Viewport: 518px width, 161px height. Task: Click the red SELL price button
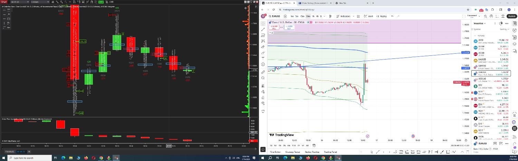coord(274,27)
